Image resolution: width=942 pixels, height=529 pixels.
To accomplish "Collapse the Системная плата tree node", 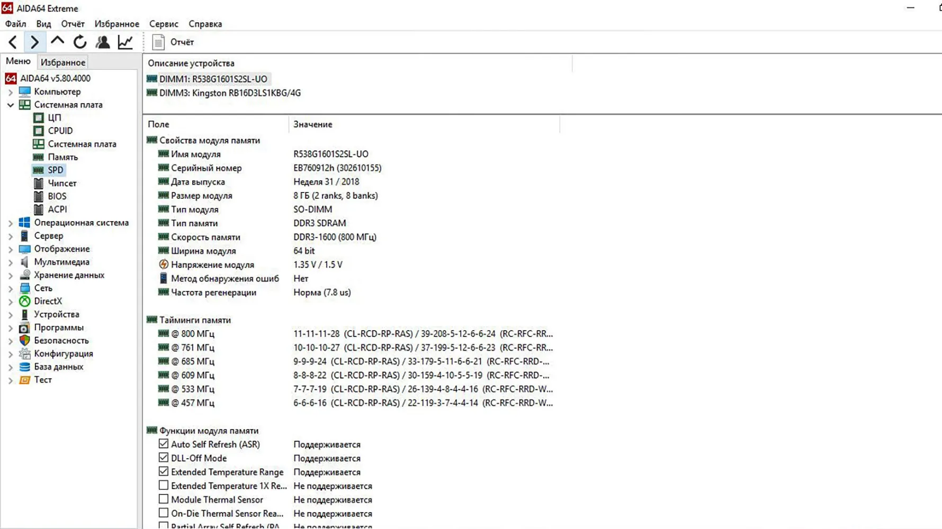I will pos(10,105).
